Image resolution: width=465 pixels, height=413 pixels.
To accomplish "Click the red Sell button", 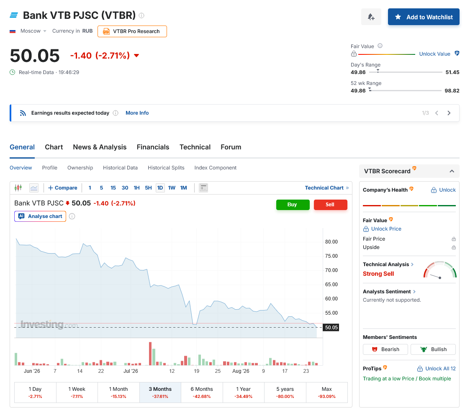I will [330, 205].
